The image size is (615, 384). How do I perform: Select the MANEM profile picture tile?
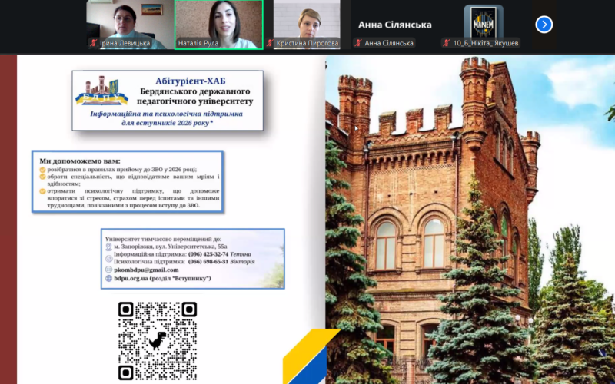484,22
